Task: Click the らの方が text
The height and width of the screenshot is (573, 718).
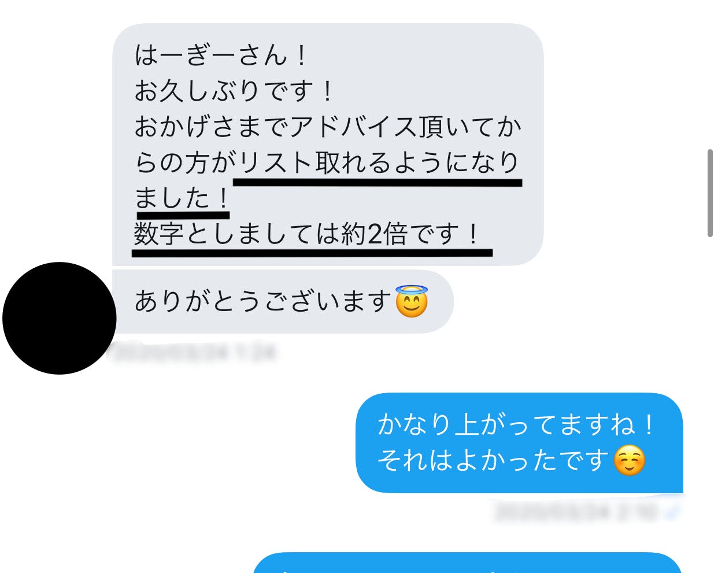Action: coord(185,162)
